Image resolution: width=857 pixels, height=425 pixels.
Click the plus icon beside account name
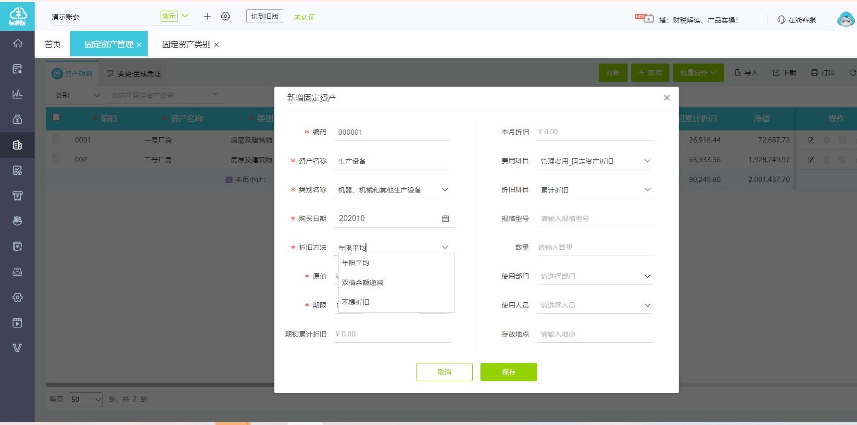207,16
